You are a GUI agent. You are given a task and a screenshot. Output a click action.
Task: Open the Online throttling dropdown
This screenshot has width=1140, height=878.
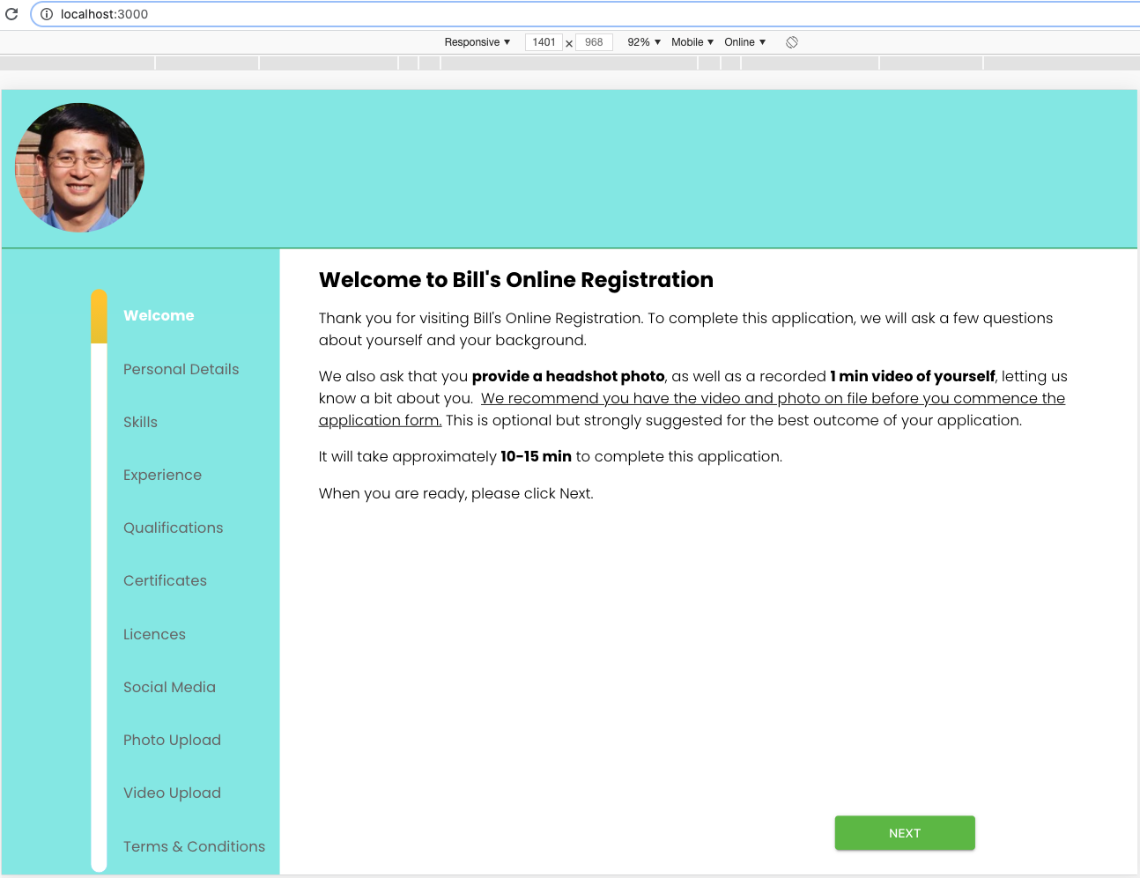pos(745,42)
